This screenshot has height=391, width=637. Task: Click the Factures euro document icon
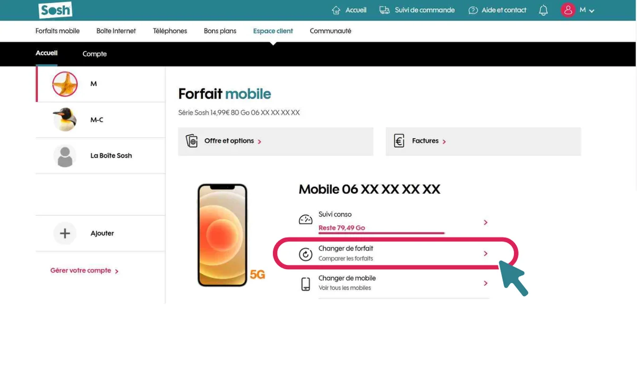(x=399, y=141)
